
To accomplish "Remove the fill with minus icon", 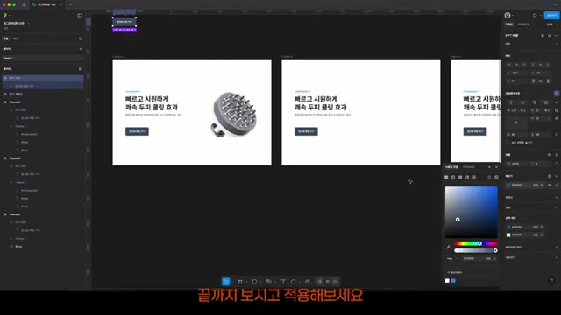I will pyautogui.click(x=557, y=185).
